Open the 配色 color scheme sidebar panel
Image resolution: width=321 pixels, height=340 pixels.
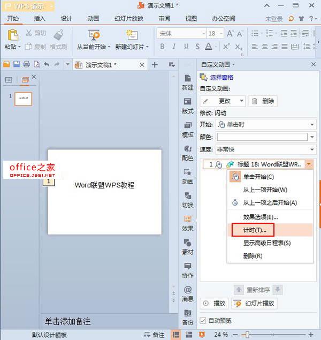click(x=188, y=153)
